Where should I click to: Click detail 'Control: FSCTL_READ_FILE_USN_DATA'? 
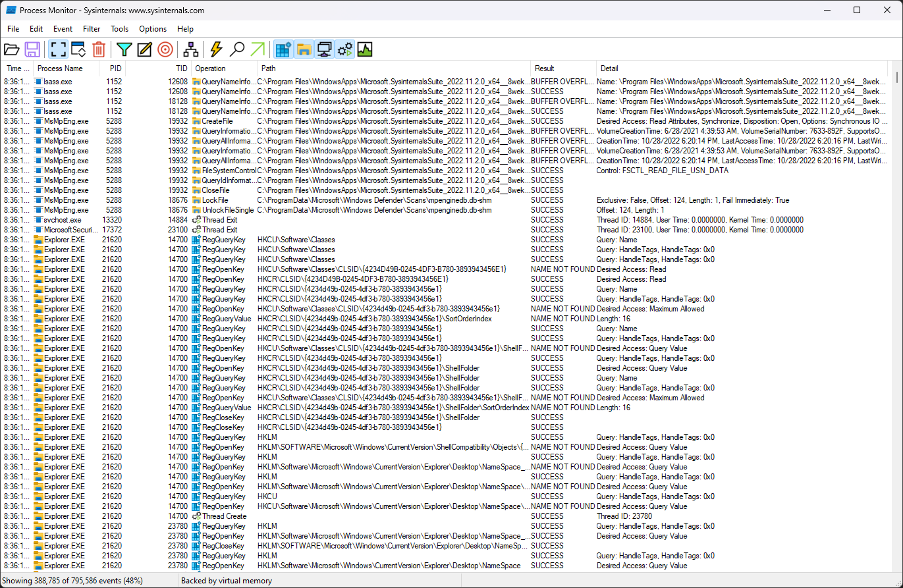coord(663,171)
